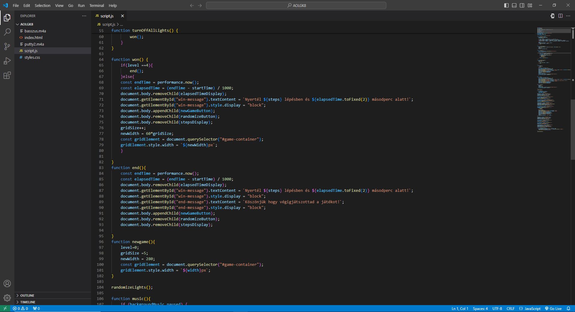Screen dimensions: 575x312
Task: Open styles.css in the explorer
Action: (x=53, y=57)
